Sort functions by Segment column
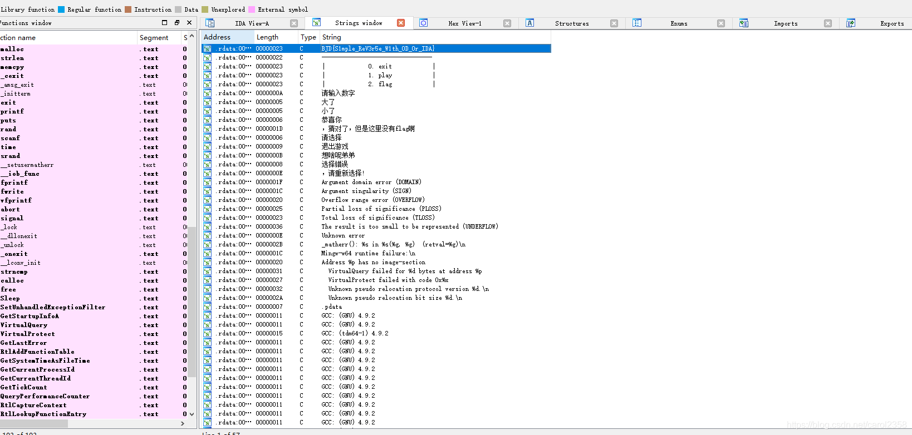 pyautogui.click(x=159, y=37)
